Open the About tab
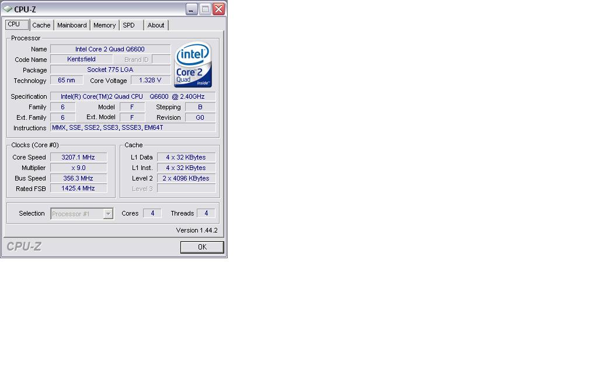The width and height of the screenshot is (609, 378). click(156, 25)
